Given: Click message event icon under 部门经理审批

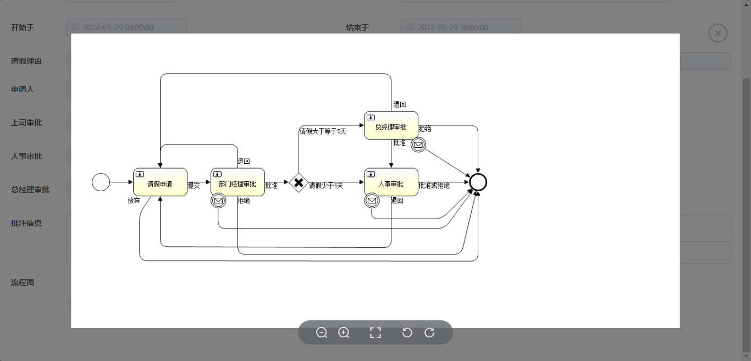Looking at the screenshot, I should click(218, 201).
